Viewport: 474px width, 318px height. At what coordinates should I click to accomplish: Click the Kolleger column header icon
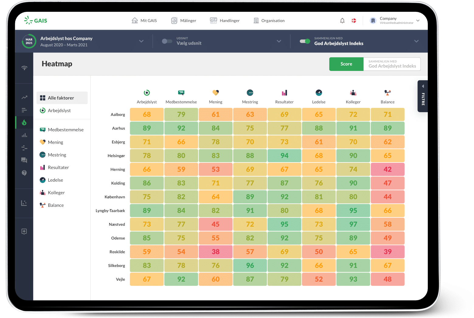(x=353, y=93)
